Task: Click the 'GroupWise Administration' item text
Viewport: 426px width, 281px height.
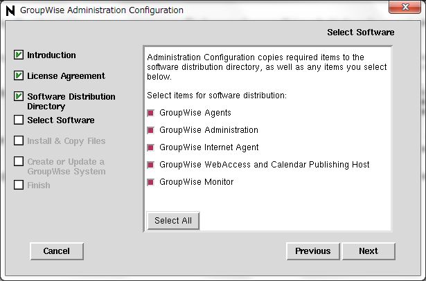Action: [x=208, y=130]
